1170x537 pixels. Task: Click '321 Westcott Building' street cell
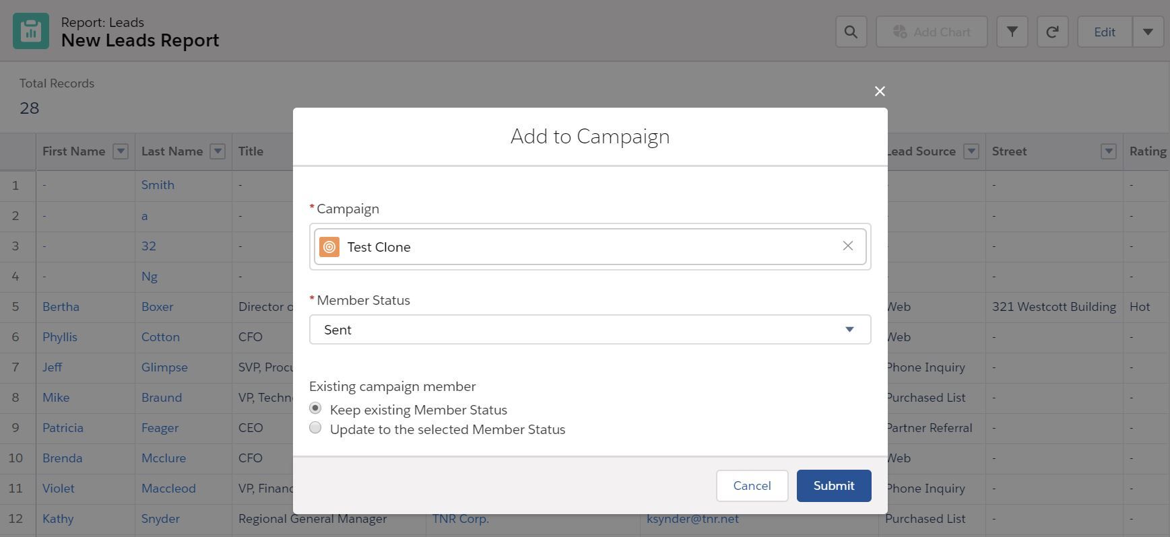[1053, 307]
